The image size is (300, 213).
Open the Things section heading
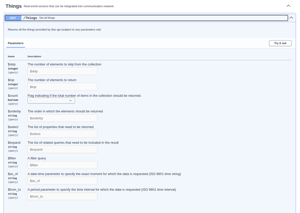point(14,6)
